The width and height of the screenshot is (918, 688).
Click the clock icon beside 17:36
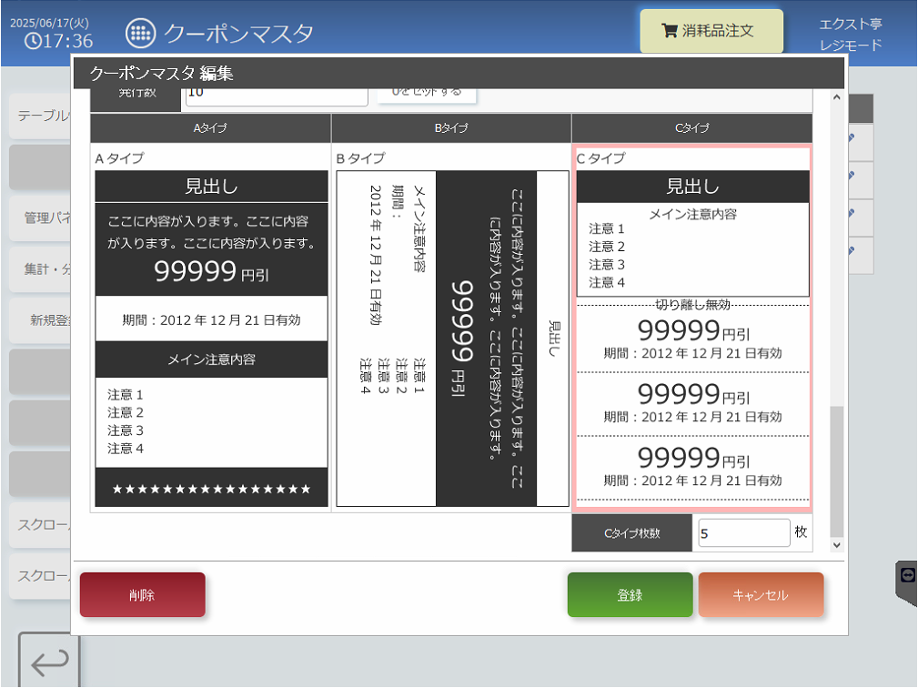point(33,41)
